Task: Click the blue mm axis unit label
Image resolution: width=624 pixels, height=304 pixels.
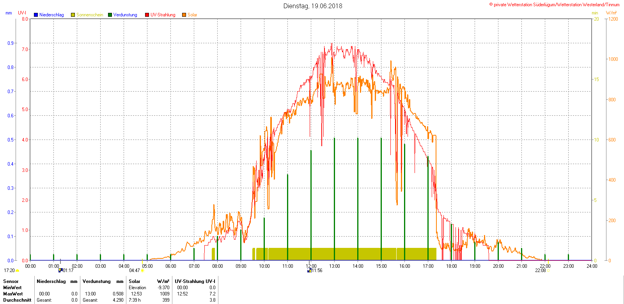Action: point(9,13)
